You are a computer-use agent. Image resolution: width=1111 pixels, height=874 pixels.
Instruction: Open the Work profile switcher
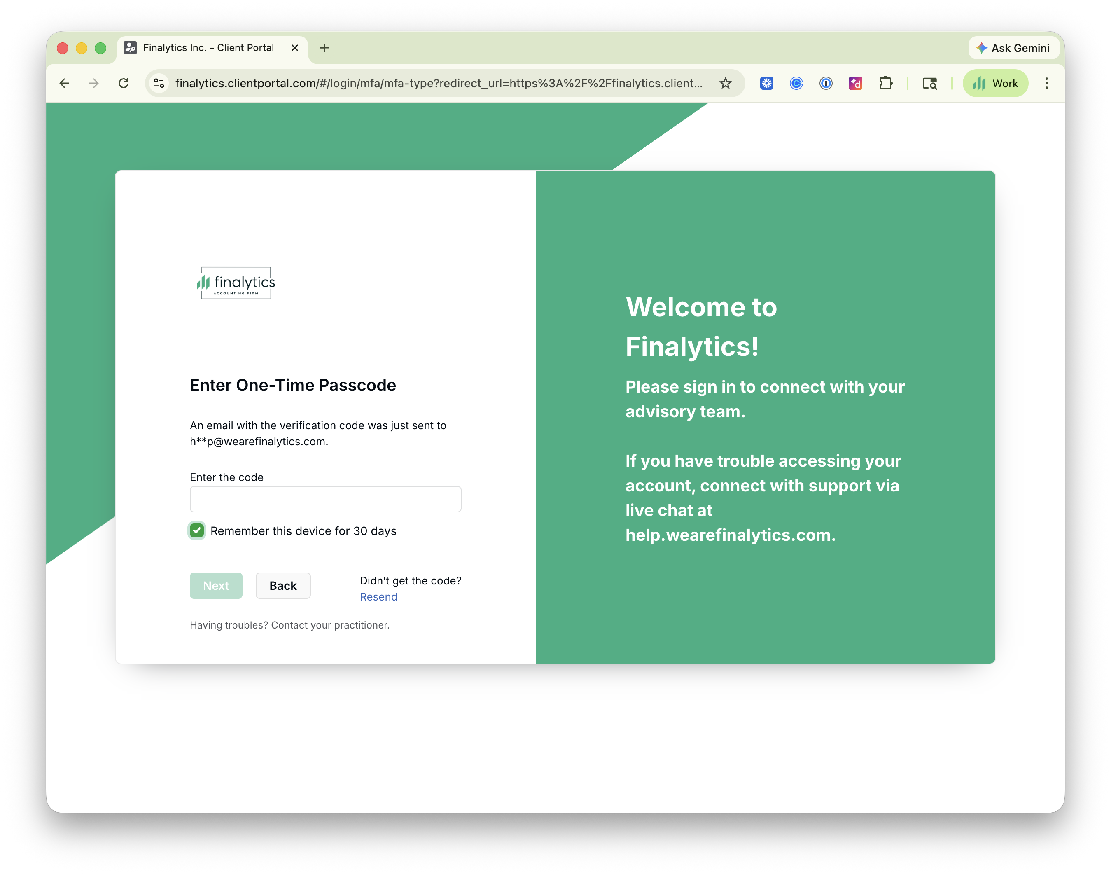[995, 84]
